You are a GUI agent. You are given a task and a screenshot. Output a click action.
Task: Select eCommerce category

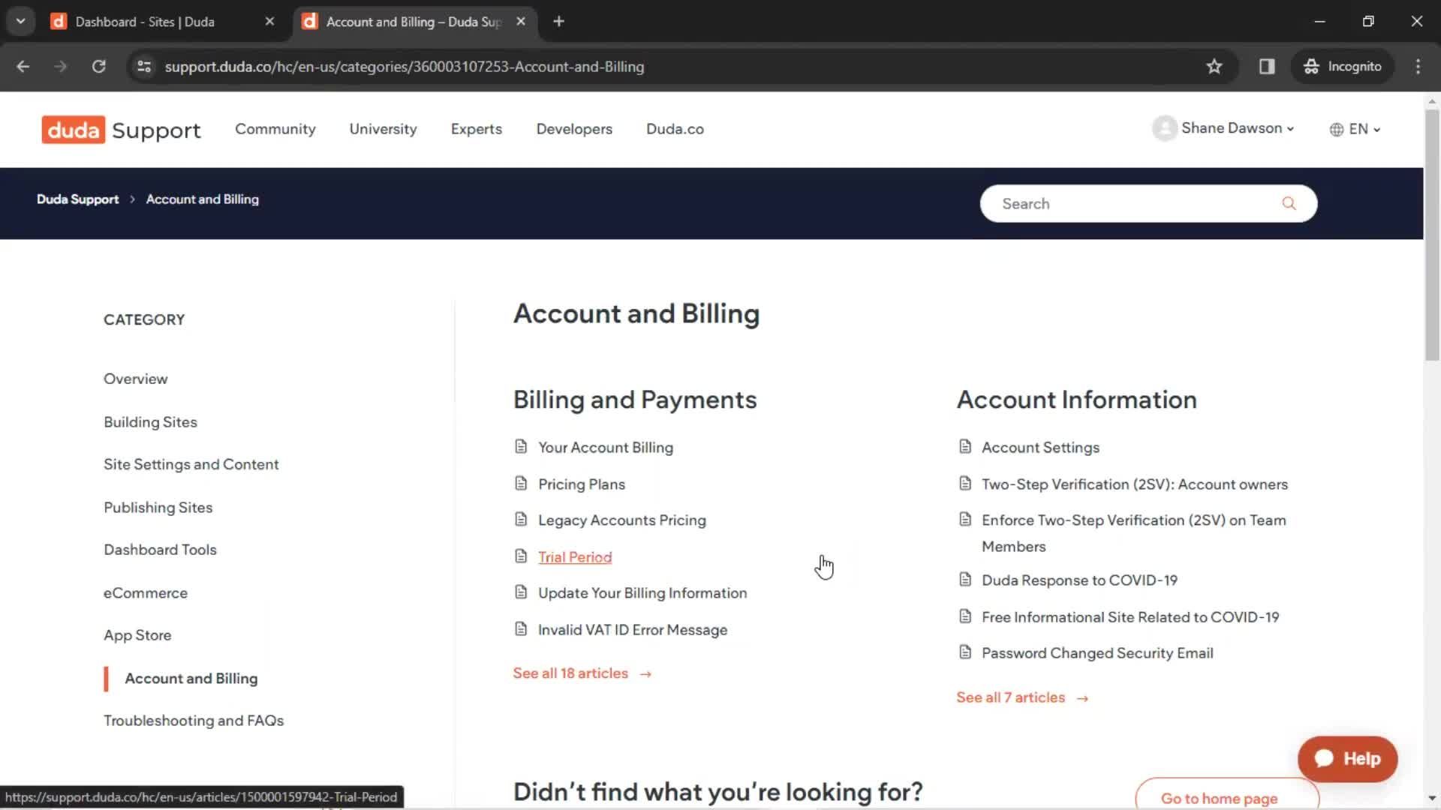tap(146, 592)
